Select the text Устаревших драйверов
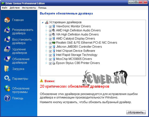The height and width of the screenshot is (117, 149). point(65,22)
